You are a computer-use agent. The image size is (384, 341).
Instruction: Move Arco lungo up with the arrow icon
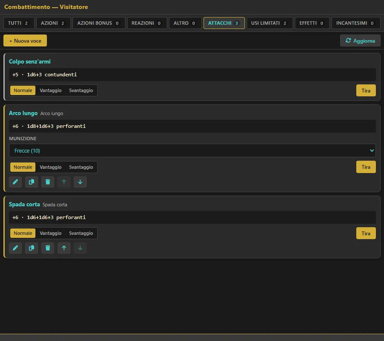pos(64,182)
